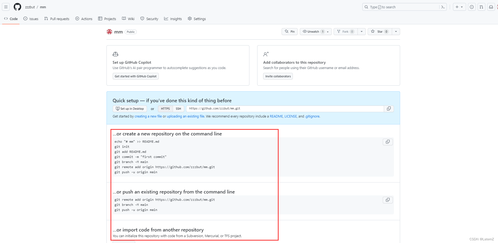The height and width of the screenshot is (243, 498).
Task: Star the repository
Action: [x=380, y=32]
